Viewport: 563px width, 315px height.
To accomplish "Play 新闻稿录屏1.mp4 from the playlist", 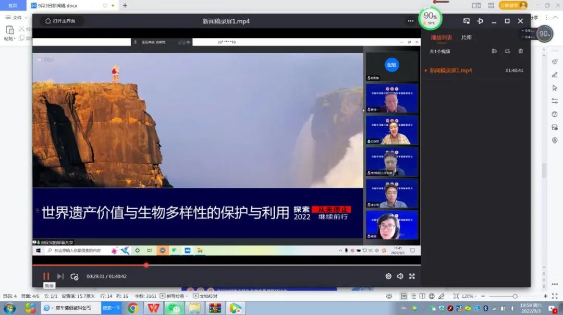I will 450,70.
